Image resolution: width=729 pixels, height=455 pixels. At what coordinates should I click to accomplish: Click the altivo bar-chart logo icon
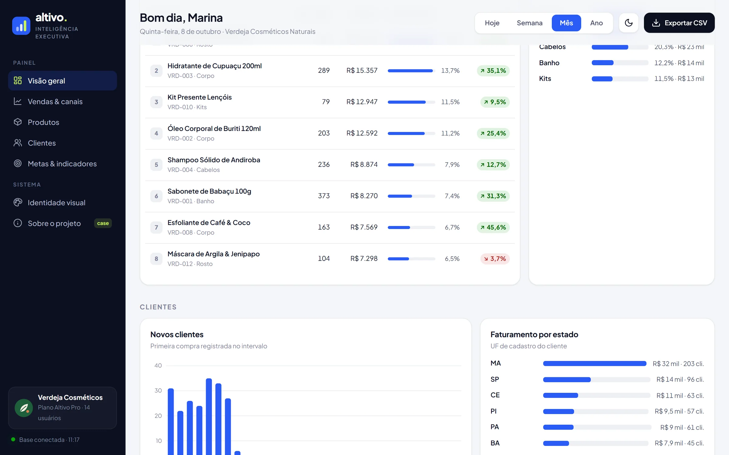click(x=21, y=26)
